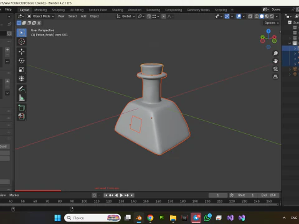Jump to the timeline start frame
299x224 pixels.
point(106,195)
